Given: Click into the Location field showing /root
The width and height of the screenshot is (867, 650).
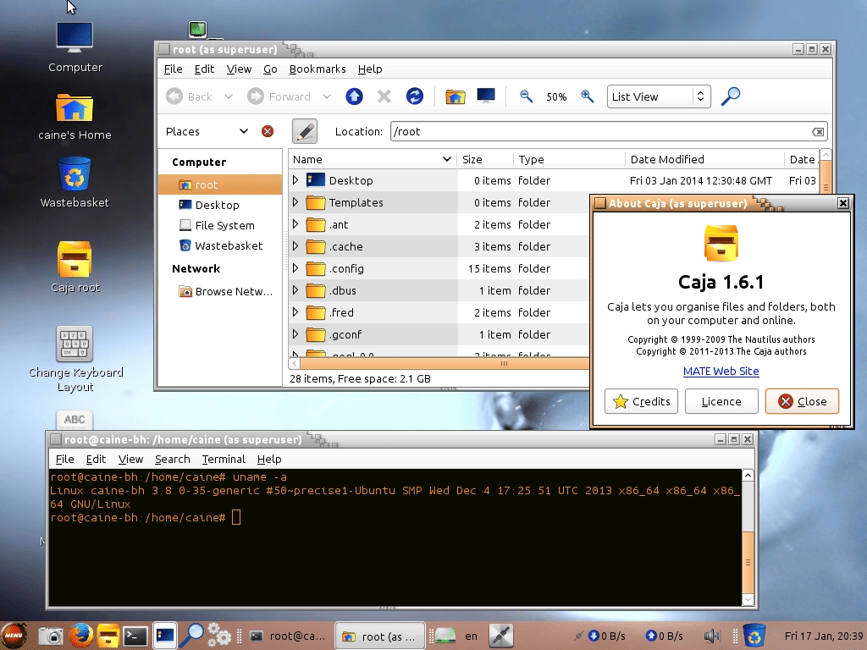Looking at the screenshot, I should click(x=600, y=131).
